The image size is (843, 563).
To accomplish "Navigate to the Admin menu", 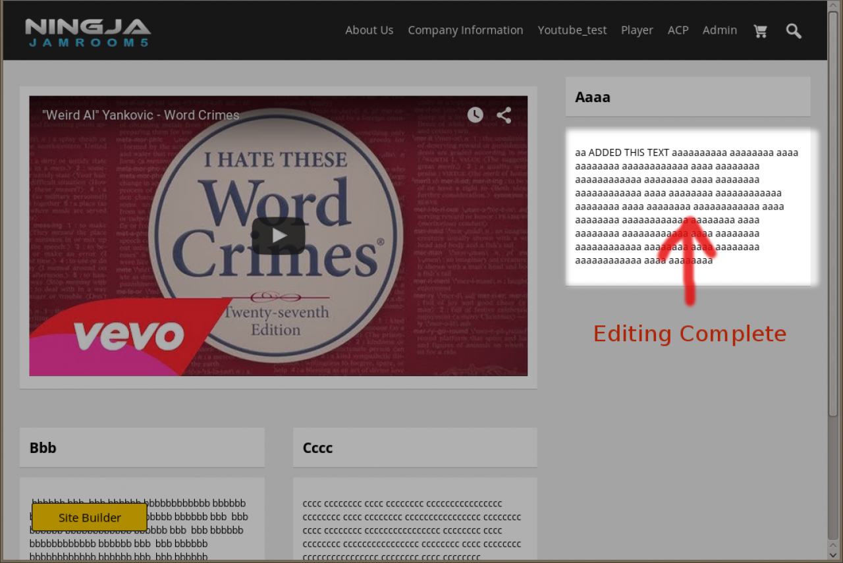I will 719,30.
